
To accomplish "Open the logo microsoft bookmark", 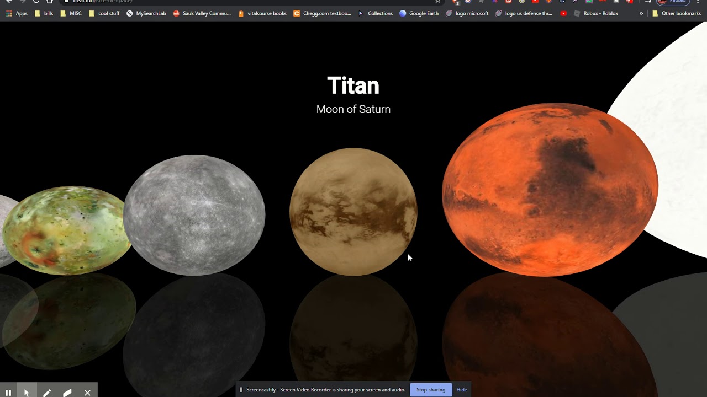I will click(x=467, y=13).
